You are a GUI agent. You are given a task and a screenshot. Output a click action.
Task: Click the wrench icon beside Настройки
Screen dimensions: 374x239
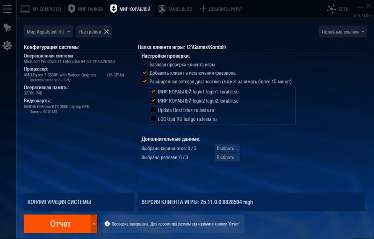coord(106,32)
